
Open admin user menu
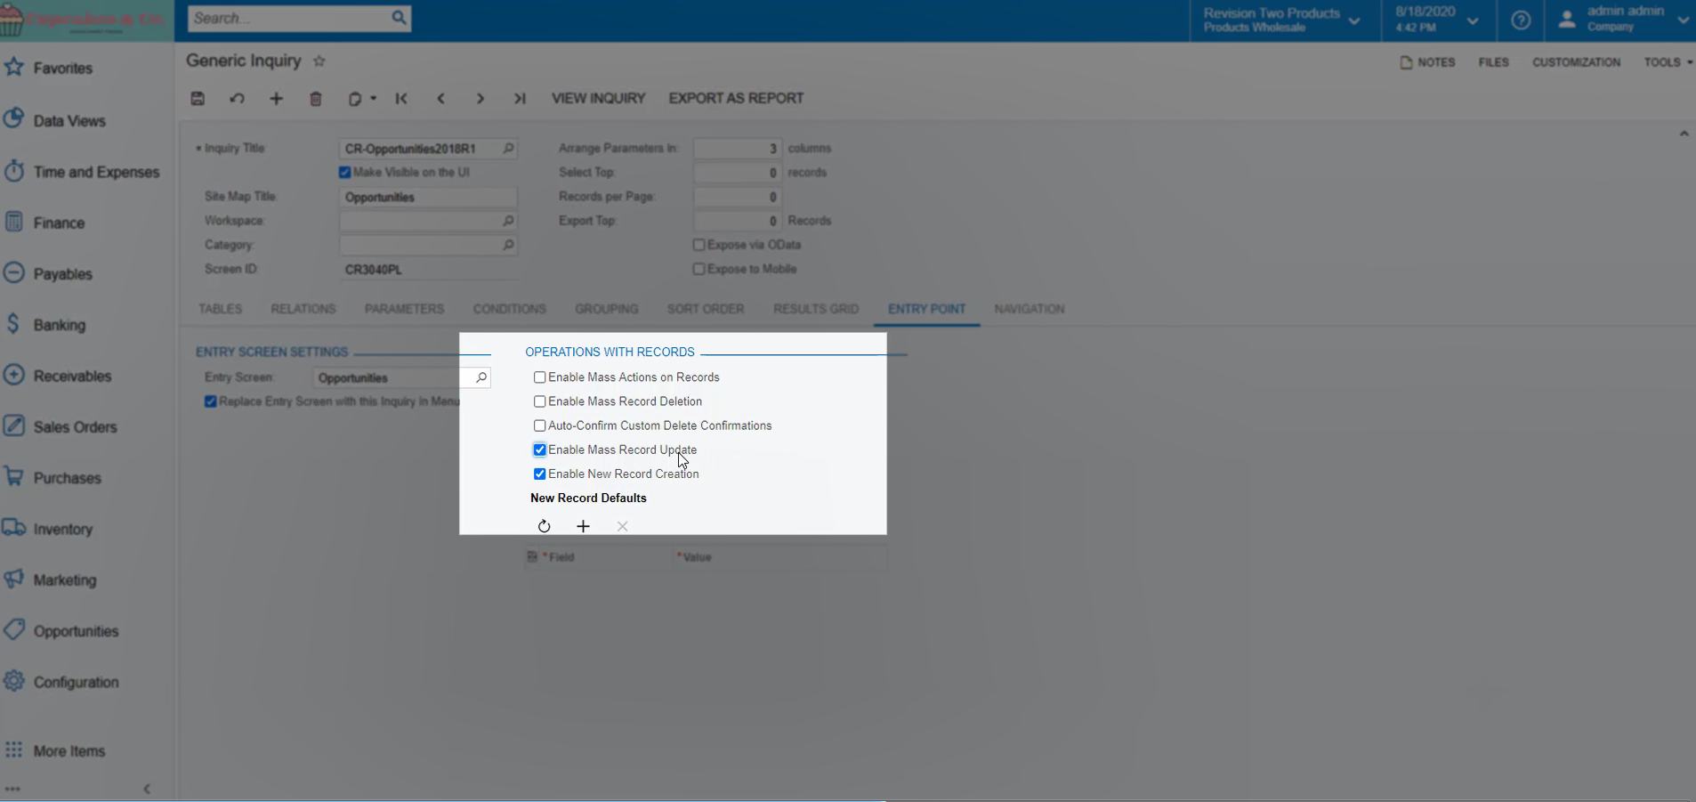click(x=1623, y=20)
